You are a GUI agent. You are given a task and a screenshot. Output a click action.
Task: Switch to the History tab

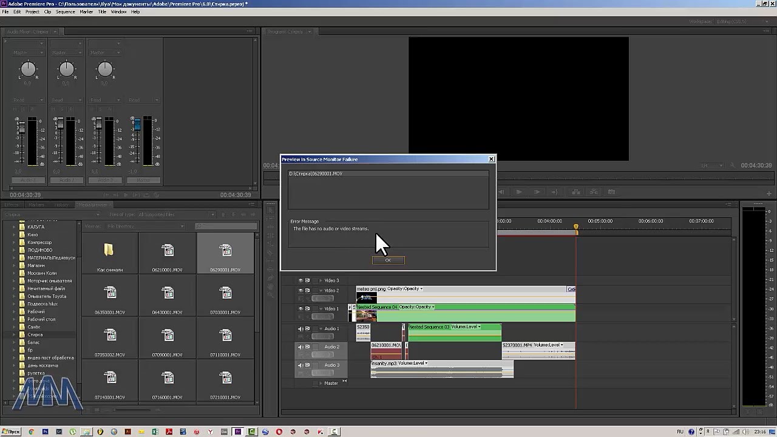point(62,205)
